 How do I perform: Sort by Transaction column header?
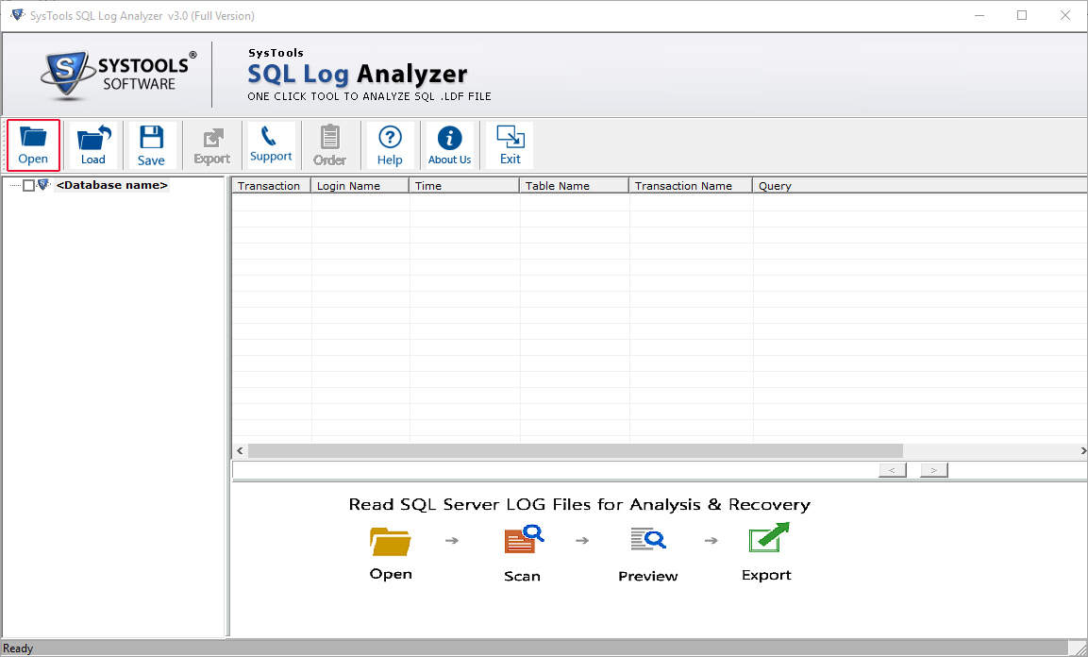click(x=272, y=185)
